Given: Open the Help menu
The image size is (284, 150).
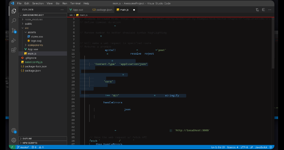Looking at the screenshot, I should [86, 3].
